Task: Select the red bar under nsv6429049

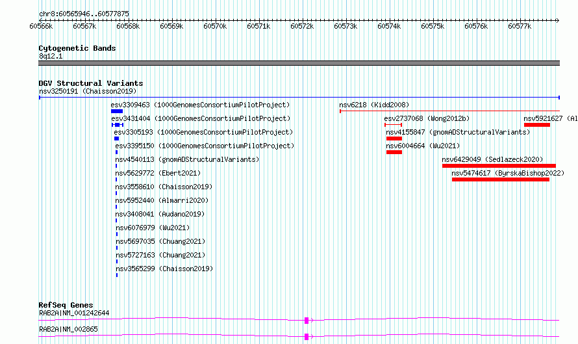Action: click(499, 166)
